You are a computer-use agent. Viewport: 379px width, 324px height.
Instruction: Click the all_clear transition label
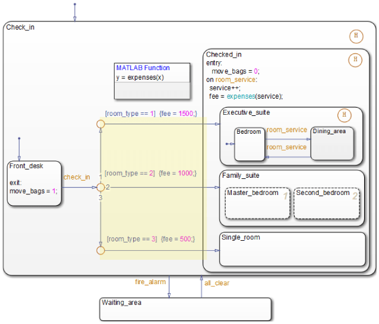(217, 283)
